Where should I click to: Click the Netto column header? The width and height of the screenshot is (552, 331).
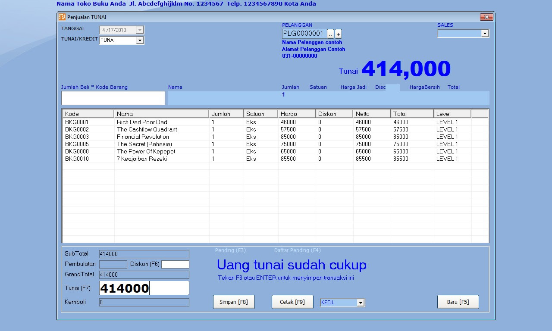pyautogui.click(x=372, y=114)
